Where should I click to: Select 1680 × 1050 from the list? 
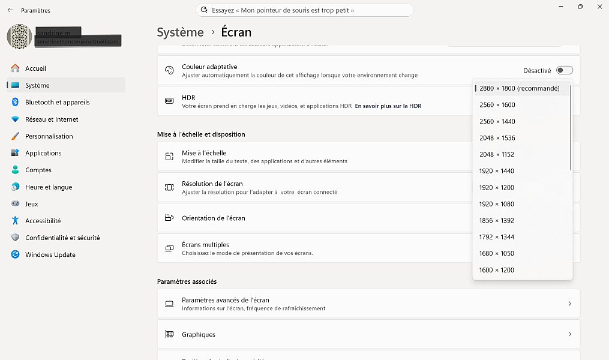pyautogui.click(x=523, y=253)
